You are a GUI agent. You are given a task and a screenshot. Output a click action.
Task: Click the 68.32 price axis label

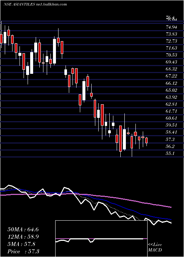[171, 69]
